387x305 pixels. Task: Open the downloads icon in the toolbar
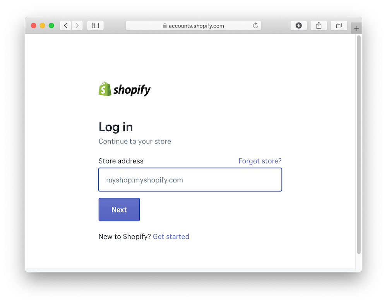click(299, 26)
